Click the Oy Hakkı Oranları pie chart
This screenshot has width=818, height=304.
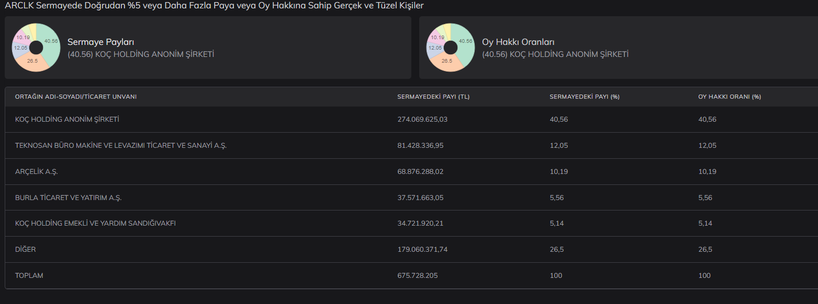[451, 47]
